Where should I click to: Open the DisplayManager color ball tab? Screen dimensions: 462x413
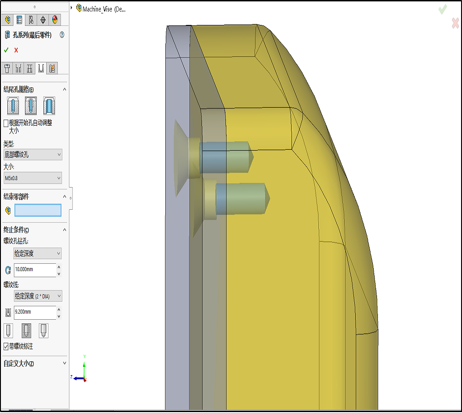click(x=55, y=19)
